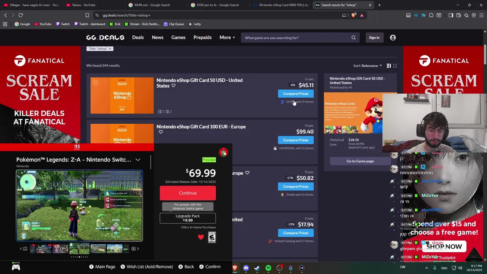Image resolution: width=487 pixels, height=274 pixels.
Task: Open the browser extensions puzzle icon
Action: 431,15
